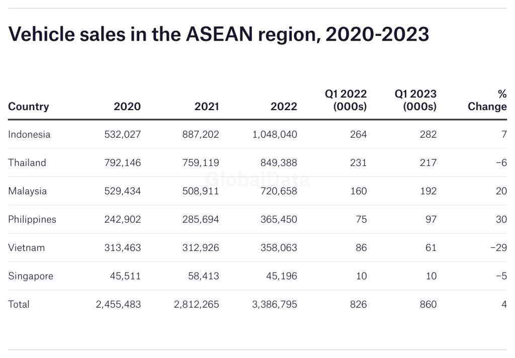This screenshot has width=515, height=358.
Task: Select the Country column header
Action: click(x=29, y=107)
